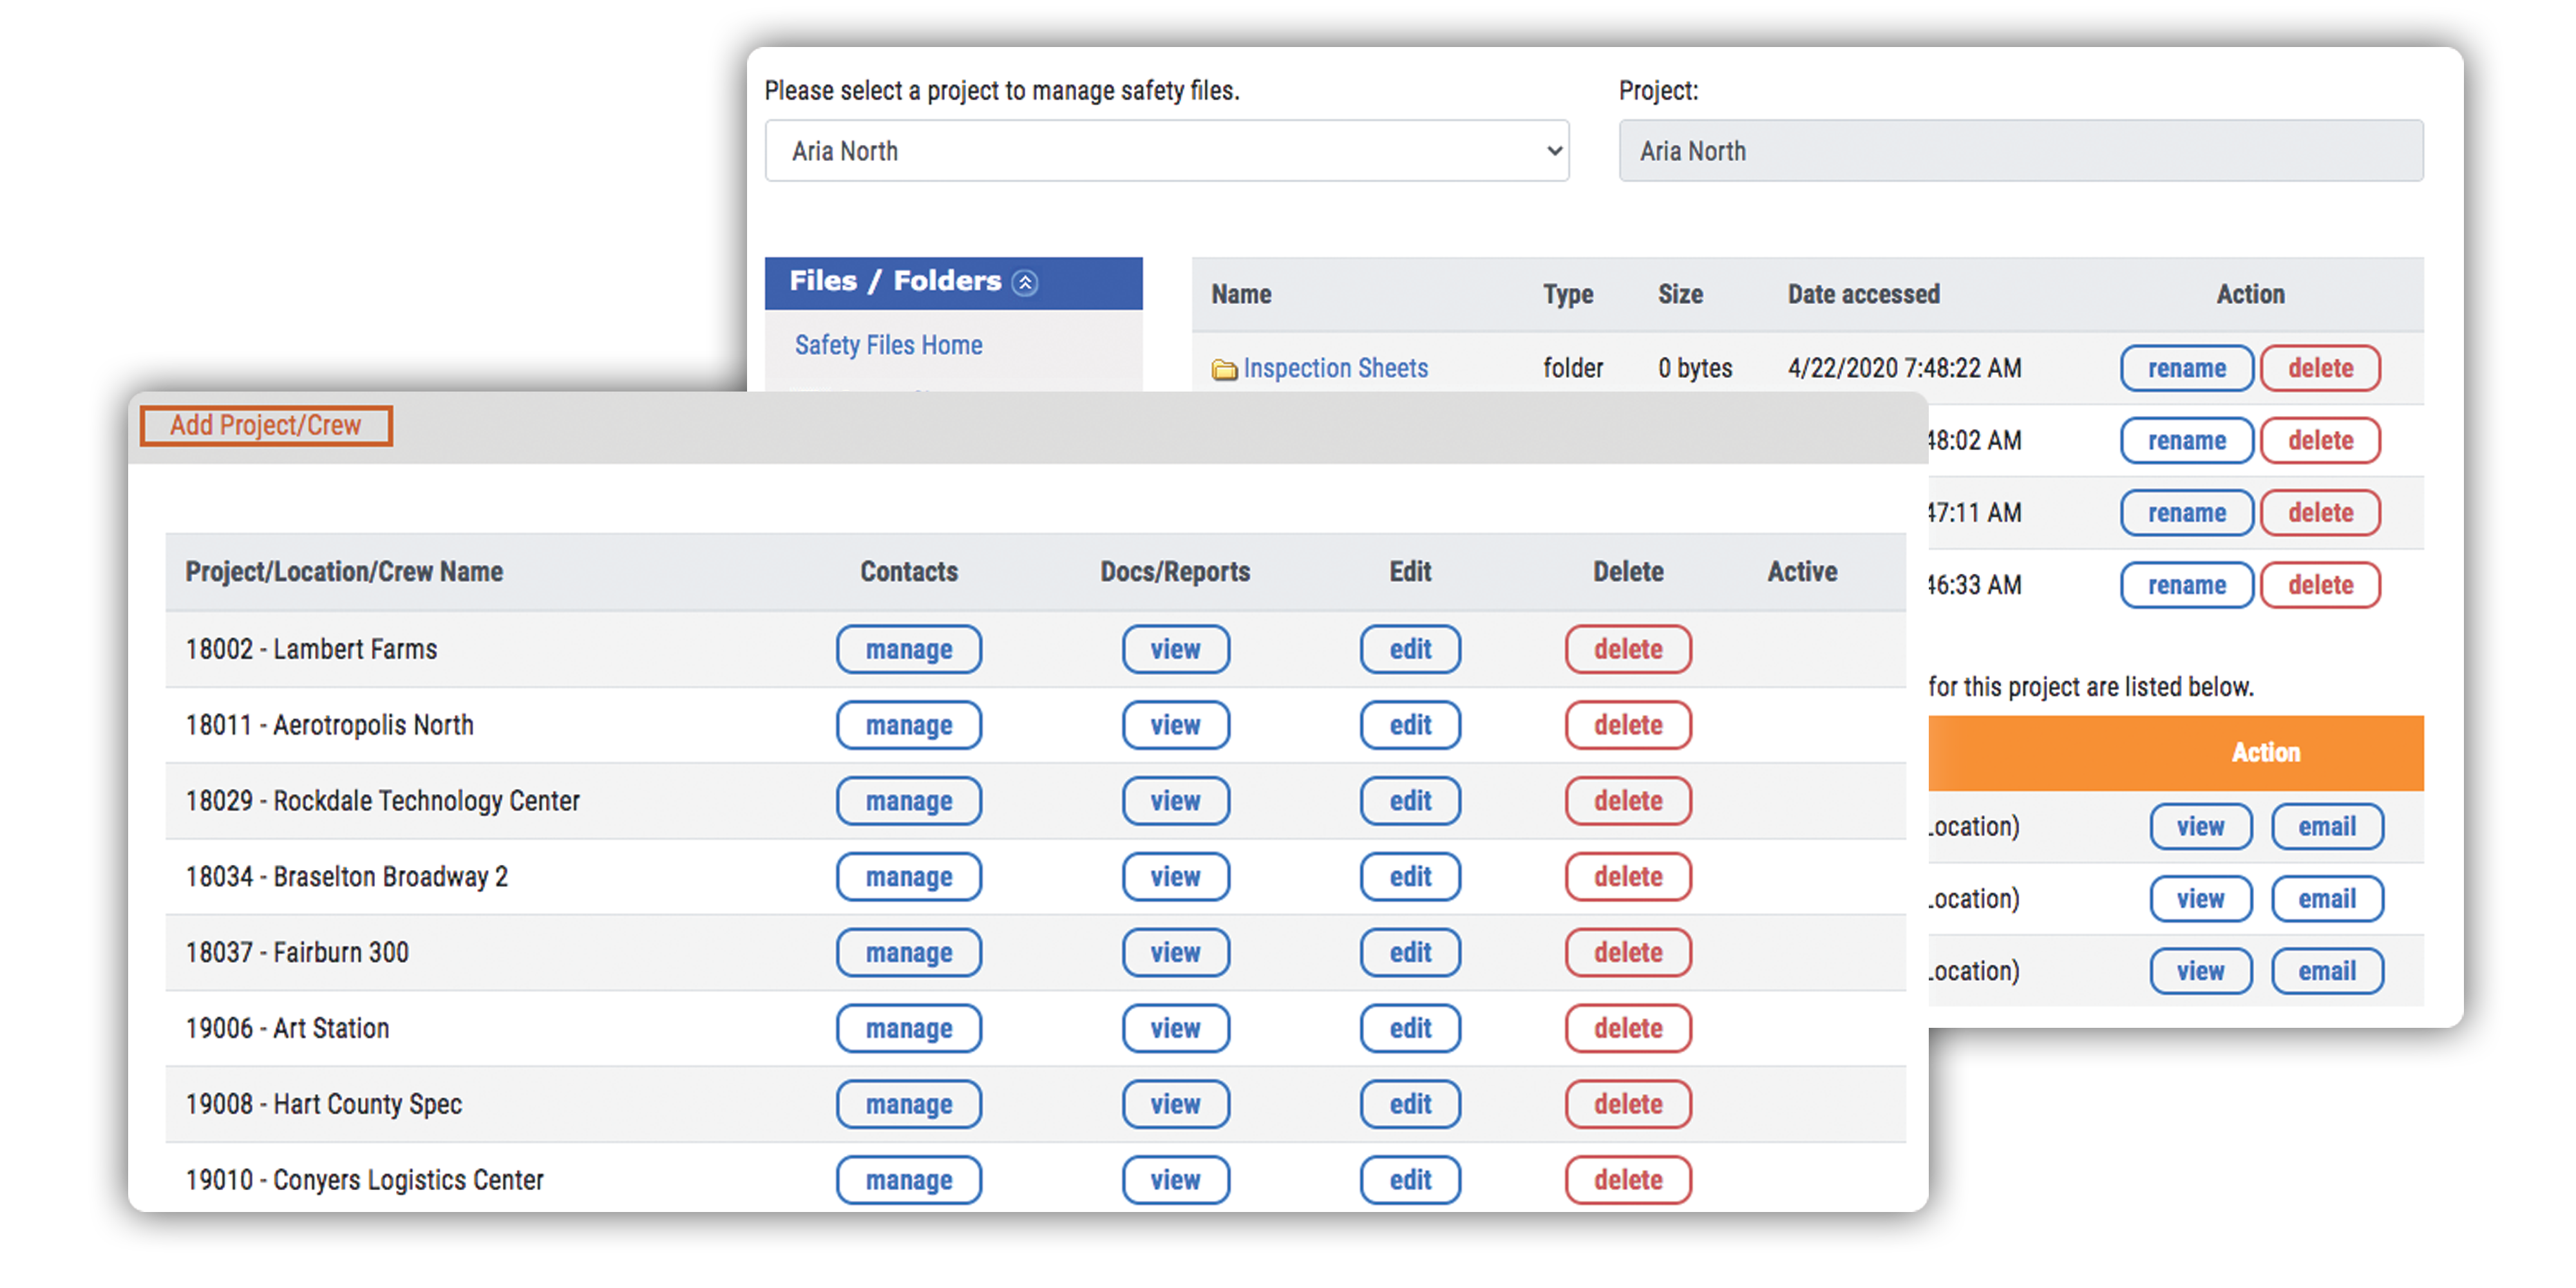Edit 18034 - Braselton Broadway 2
Screen dimensions: 2576x1288
click(x=1410, y=877)
